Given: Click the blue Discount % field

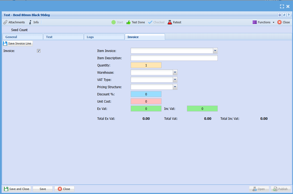Looking at the screenshot, I should [146, 94].
